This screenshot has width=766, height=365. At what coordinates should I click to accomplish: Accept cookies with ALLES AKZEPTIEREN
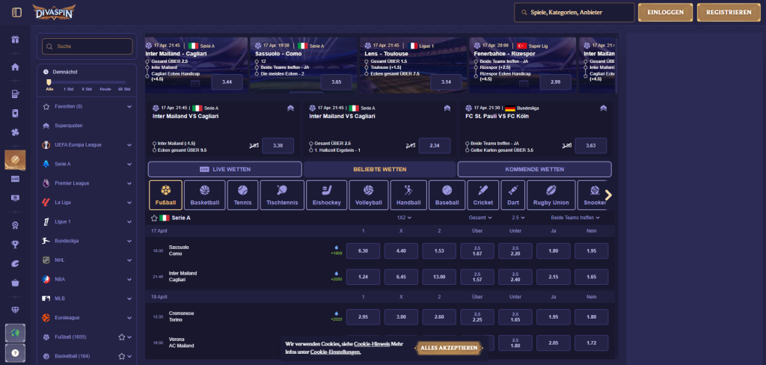coord(449,348)
